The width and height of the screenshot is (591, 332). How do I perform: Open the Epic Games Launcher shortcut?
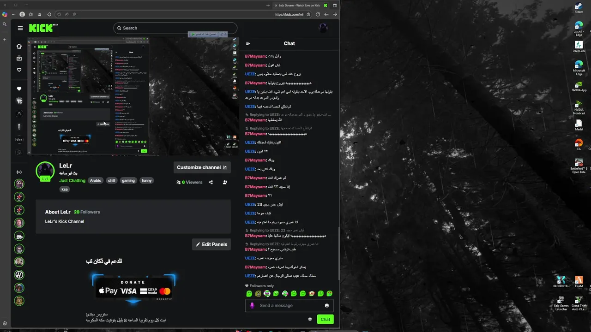561,304
